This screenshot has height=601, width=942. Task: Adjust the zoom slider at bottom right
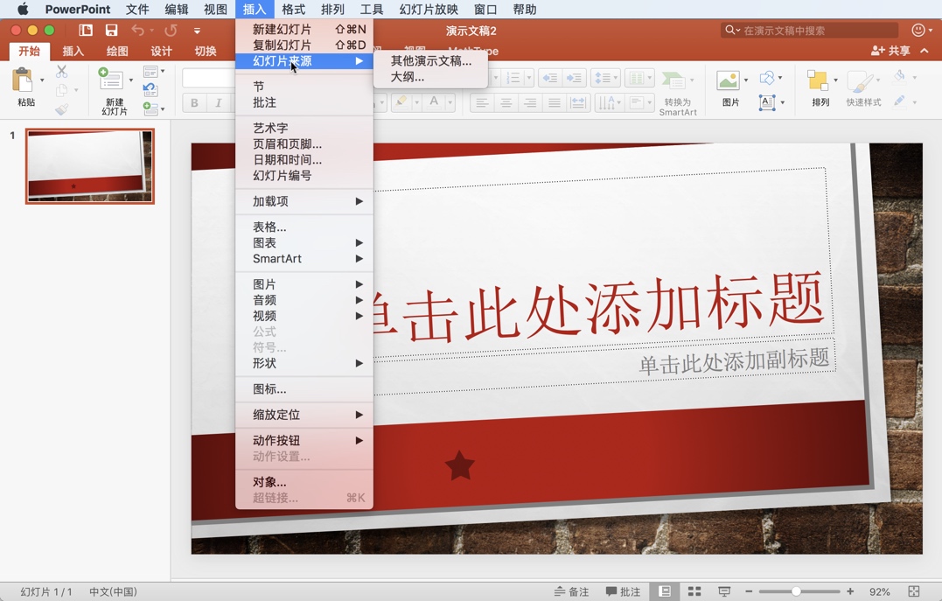pos(798,591)
